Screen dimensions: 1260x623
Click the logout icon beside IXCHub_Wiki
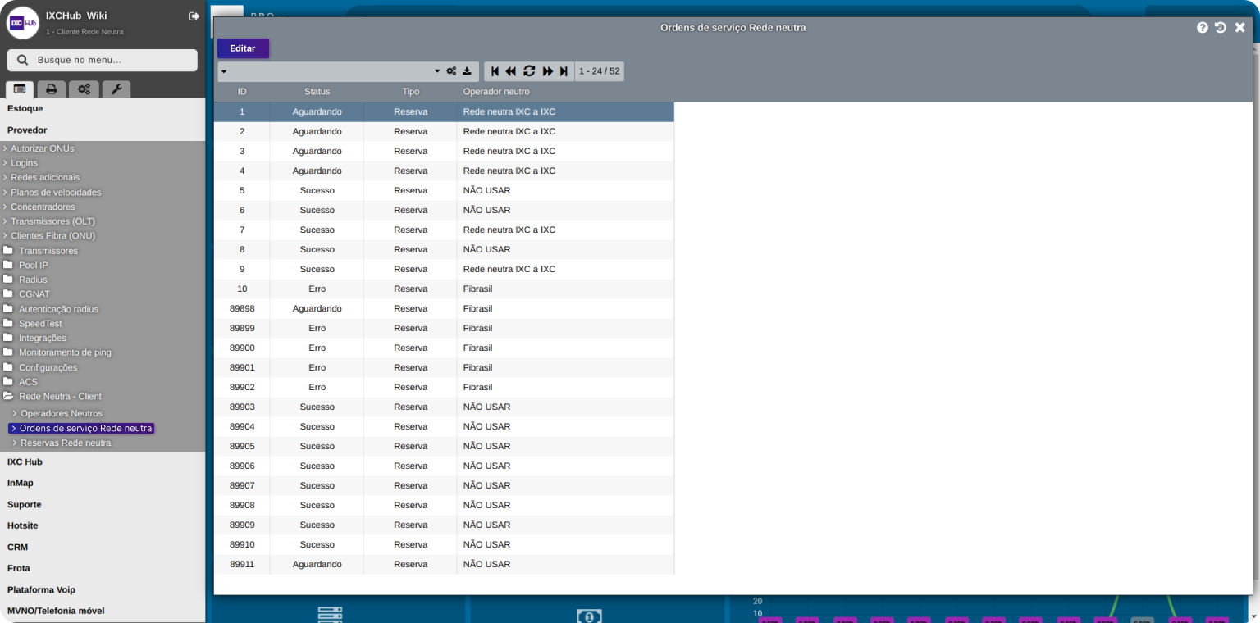point(194,16)
